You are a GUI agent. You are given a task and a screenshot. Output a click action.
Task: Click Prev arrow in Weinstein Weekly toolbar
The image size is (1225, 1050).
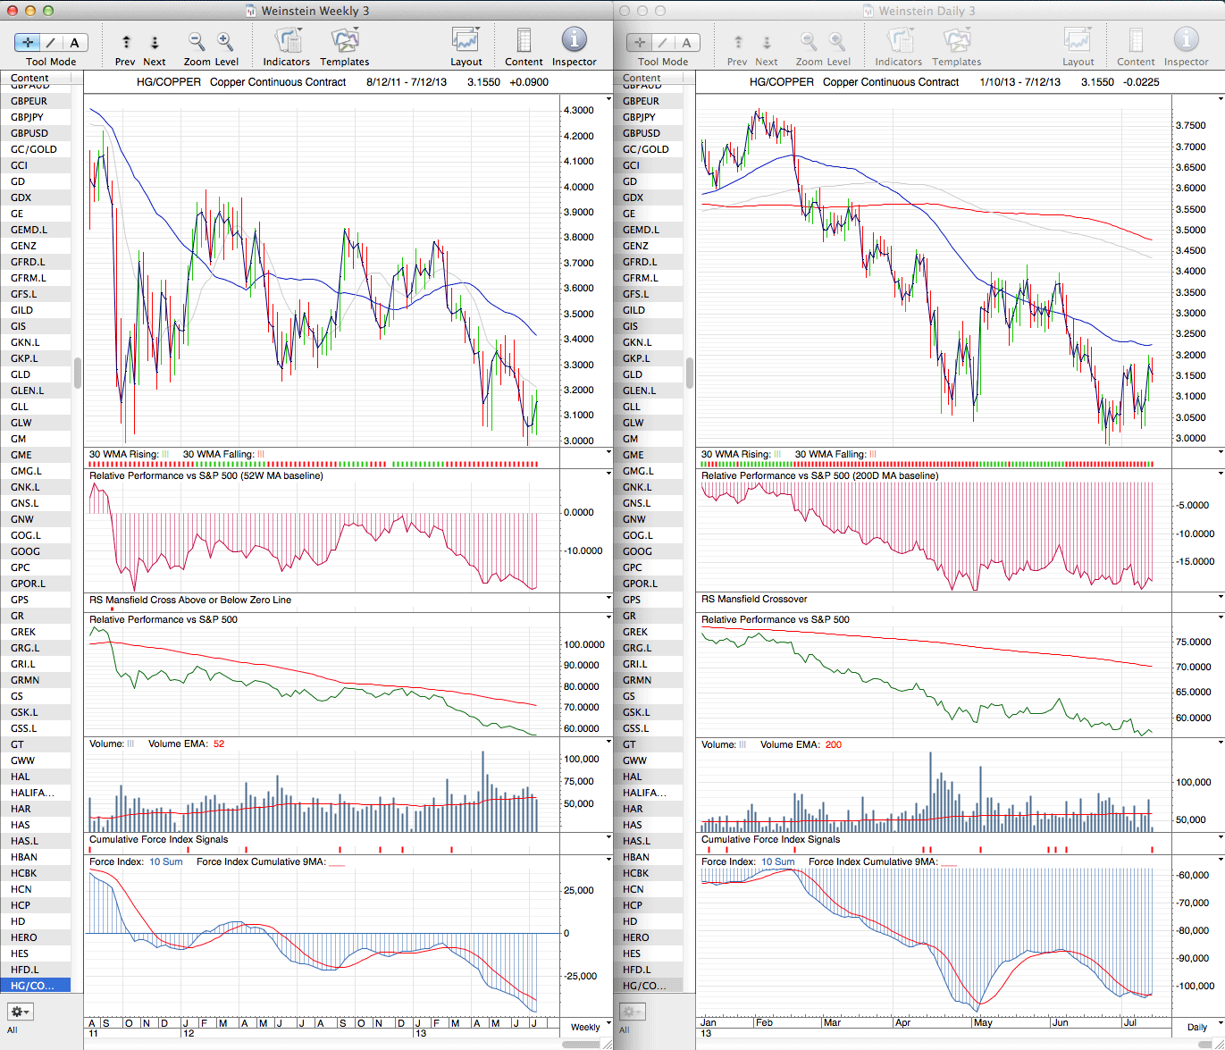coord(126,42)
